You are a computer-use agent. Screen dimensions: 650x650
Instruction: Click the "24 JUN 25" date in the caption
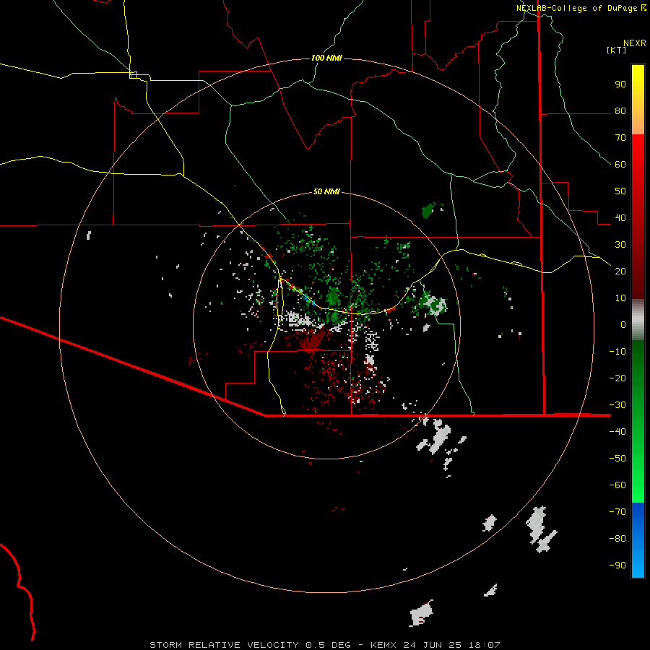(432, 645)
